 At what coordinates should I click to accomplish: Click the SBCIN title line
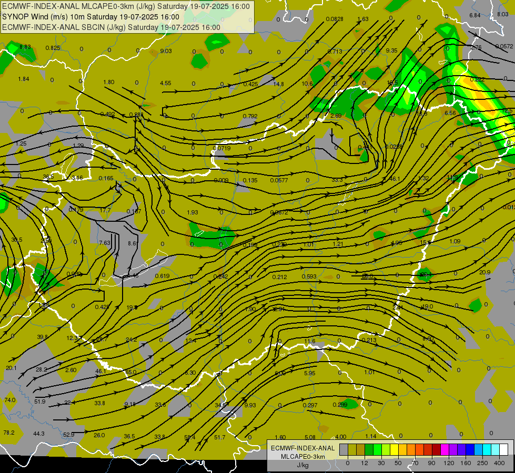tap(111, 27)
